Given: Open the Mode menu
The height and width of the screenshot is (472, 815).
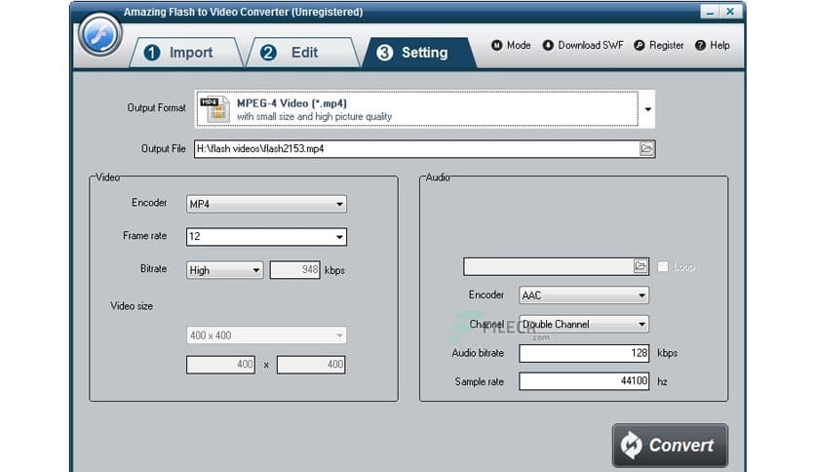Looking at the screenshot, I should click(512, 46).
